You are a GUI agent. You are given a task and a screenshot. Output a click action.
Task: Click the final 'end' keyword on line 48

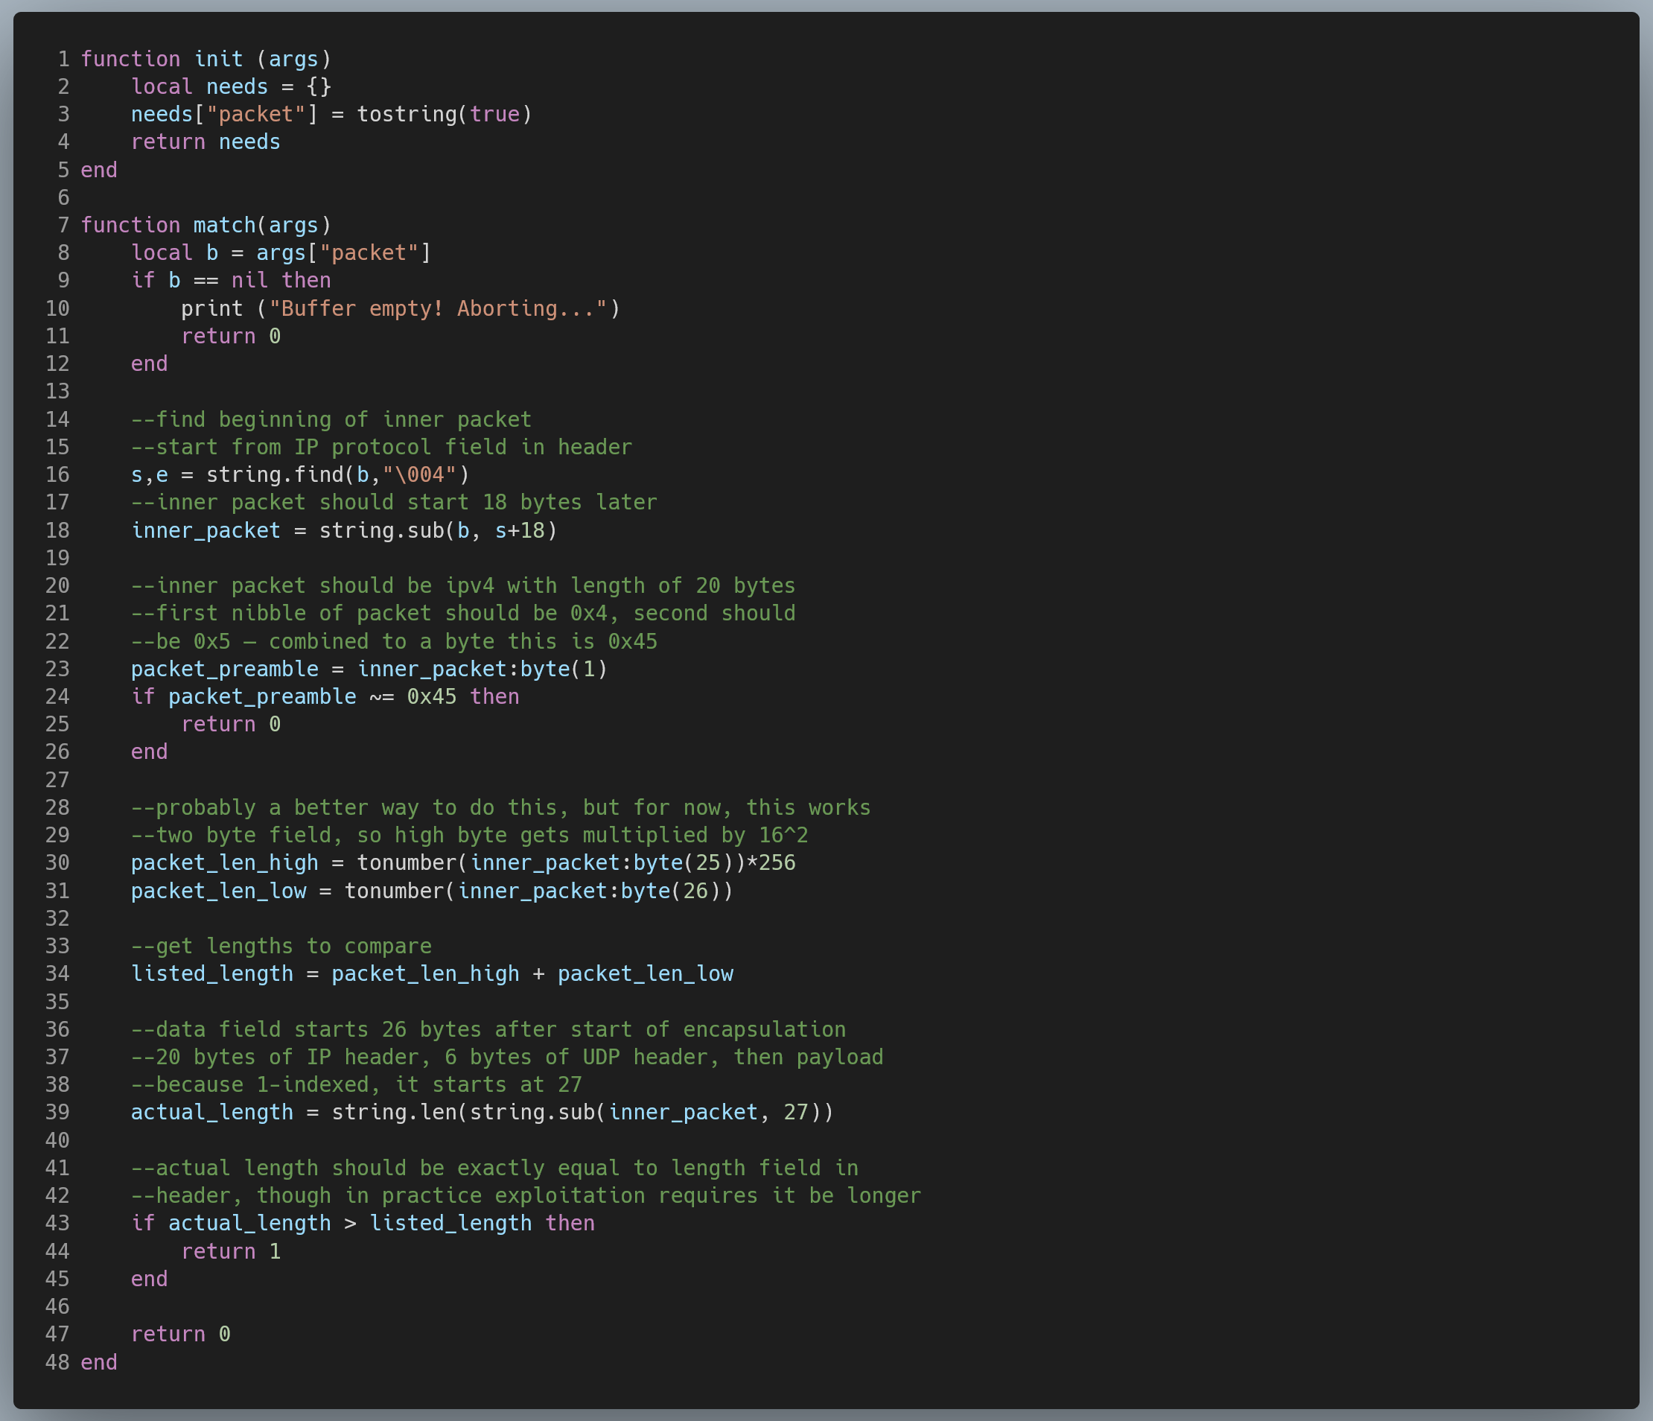[x=99, y=1362]
